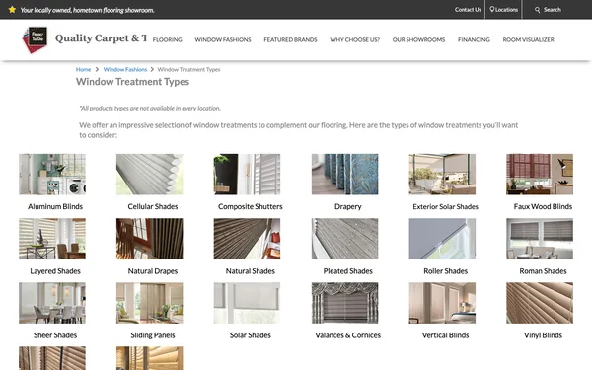592x370 pixels.
Task: Click the gold star icon in top bar
Action: tap(12, 10)
